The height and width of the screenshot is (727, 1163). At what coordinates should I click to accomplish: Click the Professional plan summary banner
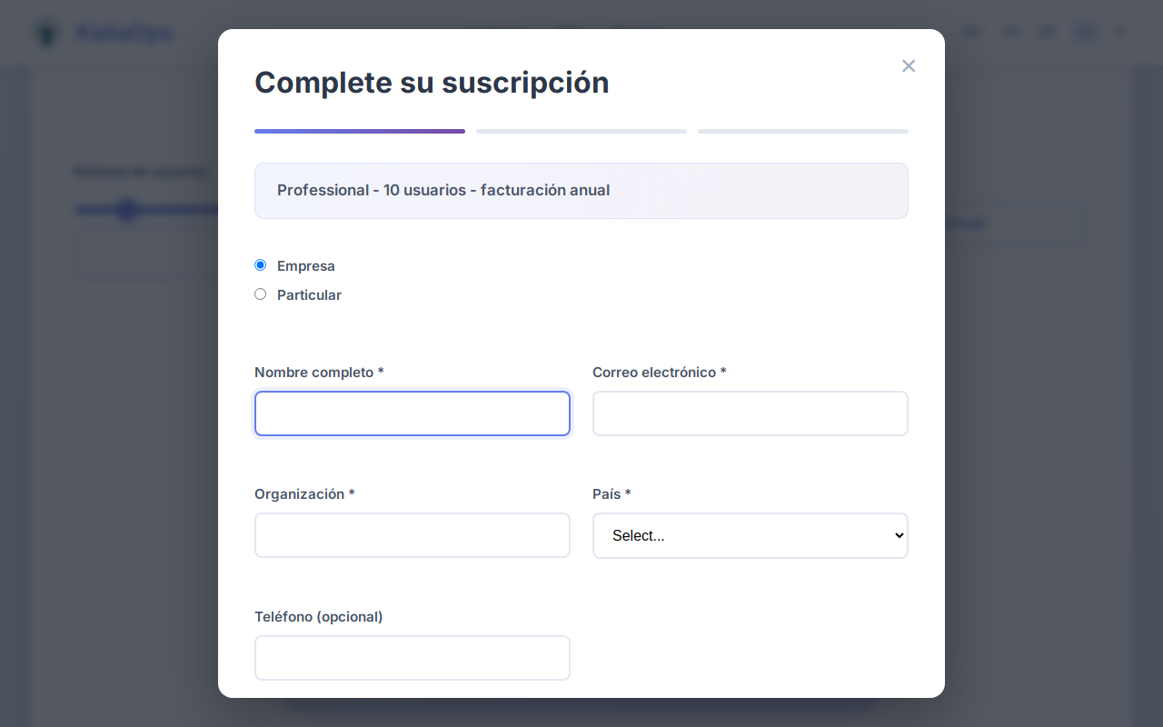pos(581,191)
